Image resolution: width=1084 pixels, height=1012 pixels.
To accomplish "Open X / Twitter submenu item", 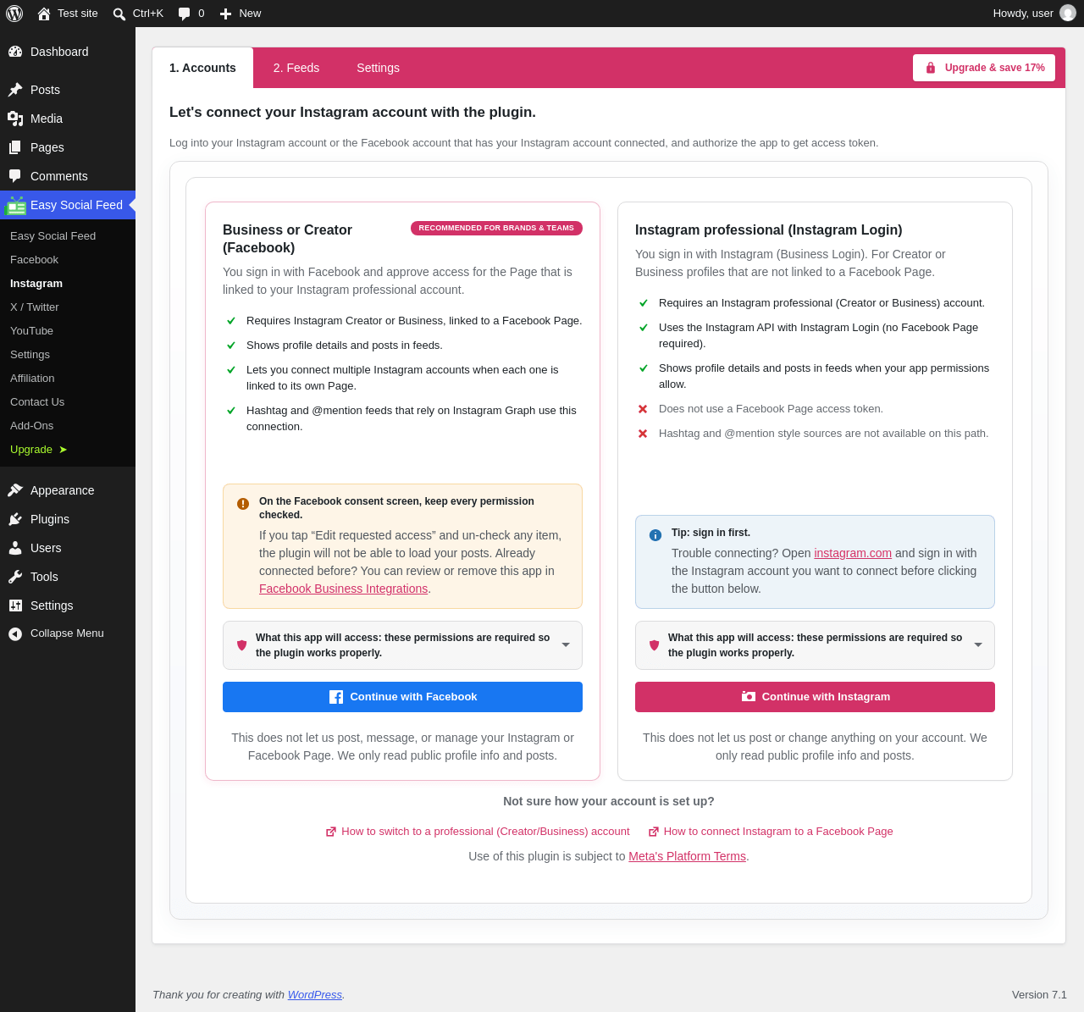I will 35,307.
